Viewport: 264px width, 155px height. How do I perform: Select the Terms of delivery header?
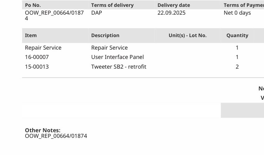[112, 5]
